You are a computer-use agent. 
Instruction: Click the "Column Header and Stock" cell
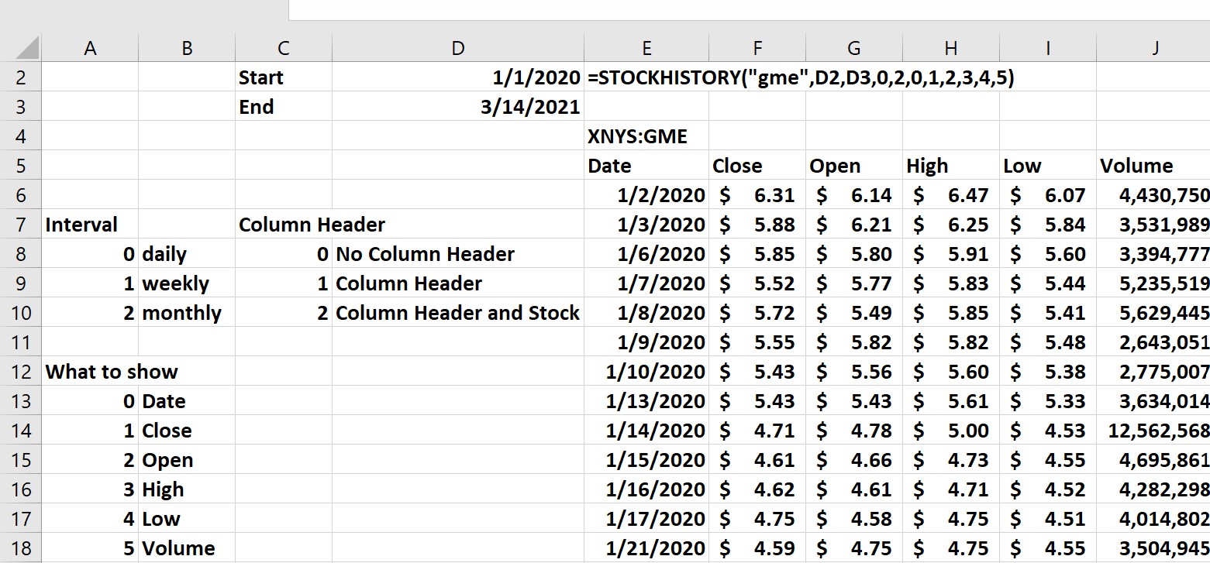[457, 313]
